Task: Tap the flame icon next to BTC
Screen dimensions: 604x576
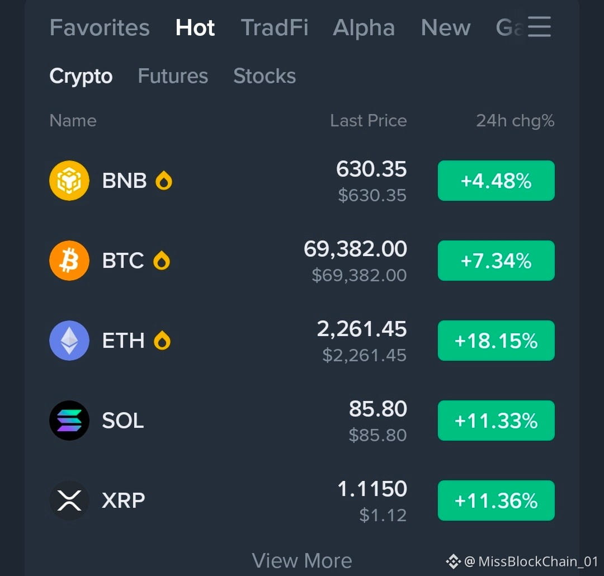Action: 162,261
